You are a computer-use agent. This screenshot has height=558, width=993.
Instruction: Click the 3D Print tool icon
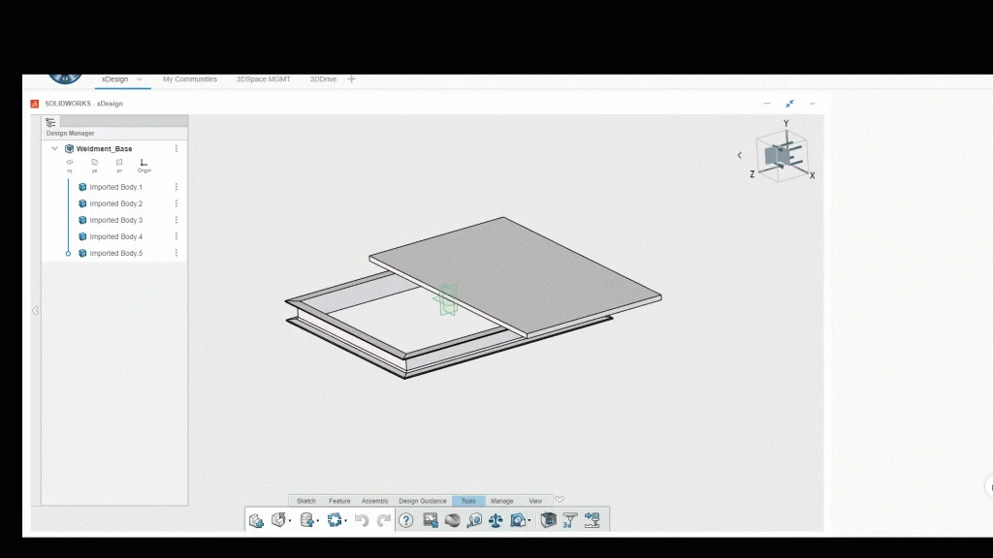pos(570,520)
